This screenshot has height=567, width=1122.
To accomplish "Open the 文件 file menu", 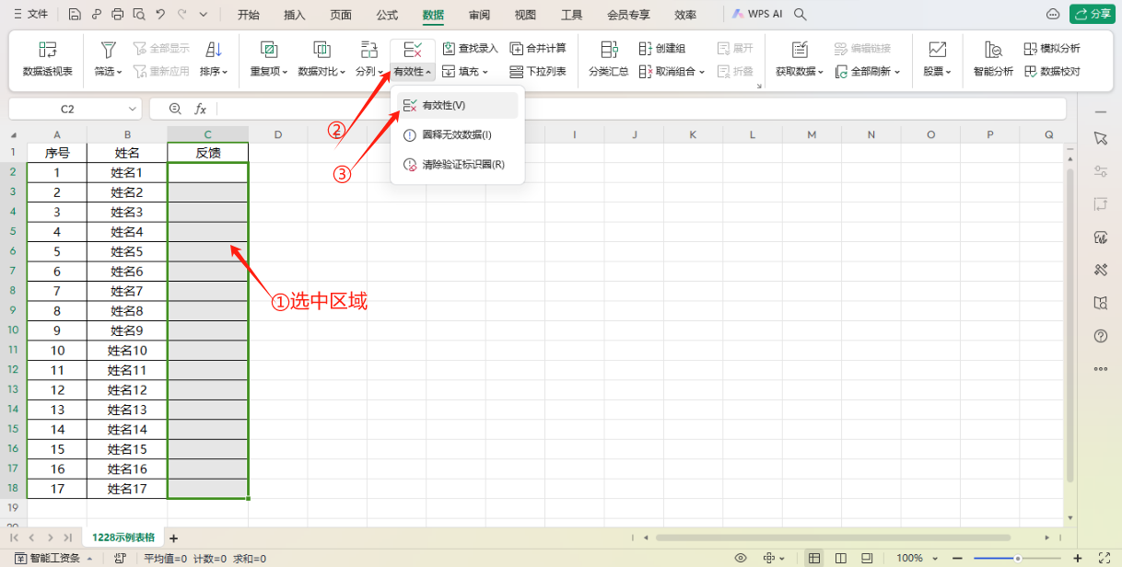I will click(x=30, y=14).
